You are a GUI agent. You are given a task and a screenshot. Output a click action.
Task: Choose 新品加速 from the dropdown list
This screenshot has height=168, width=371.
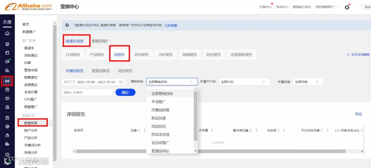pyautogui.click(x=159, y=118)
